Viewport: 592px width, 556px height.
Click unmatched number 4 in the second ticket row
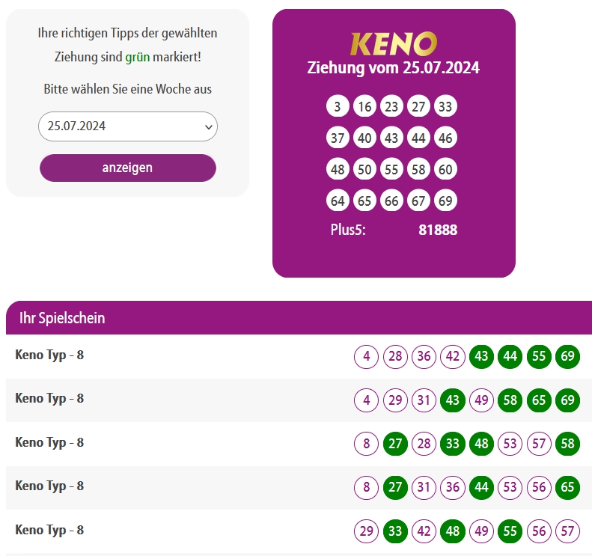tap(366, 400)
